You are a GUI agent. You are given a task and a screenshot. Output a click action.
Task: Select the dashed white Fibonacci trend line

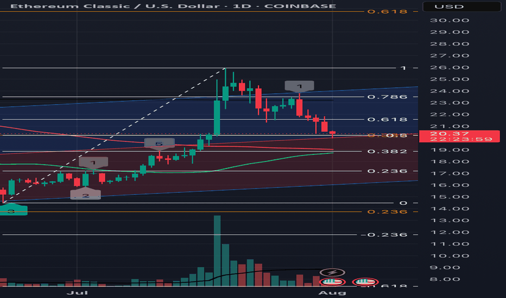pyautogui.click(x=114, y=135)
